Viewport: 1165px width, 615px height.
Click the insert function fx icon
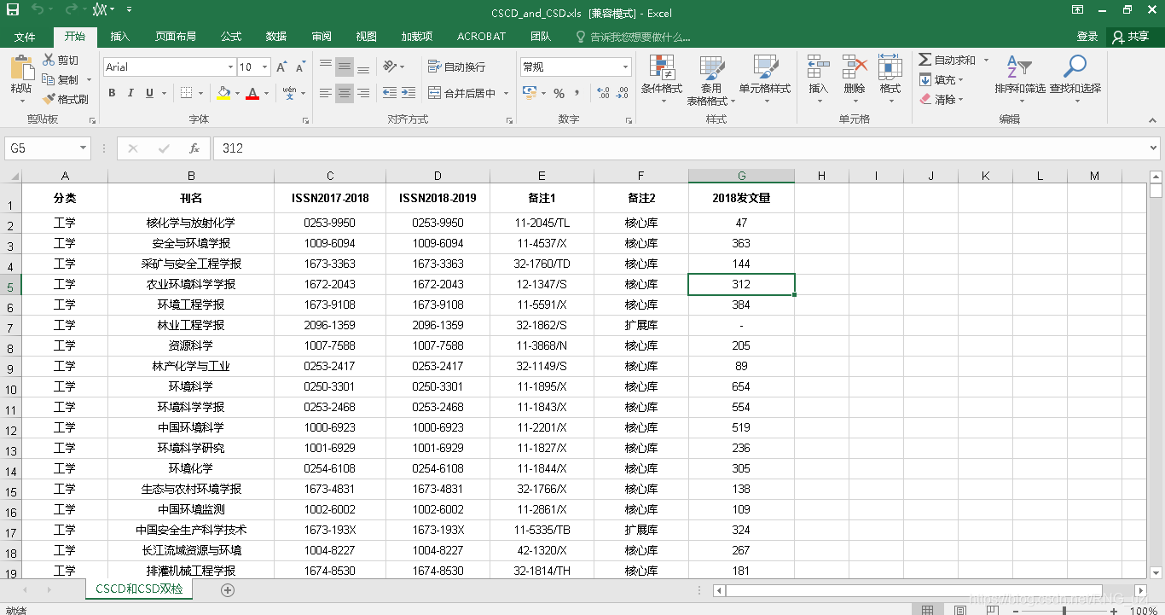coord(194,148)
